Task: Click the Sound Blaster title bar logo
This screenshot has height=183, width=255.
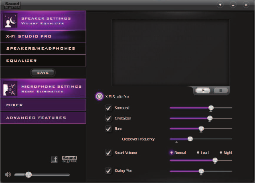Action: coord(12,5)
